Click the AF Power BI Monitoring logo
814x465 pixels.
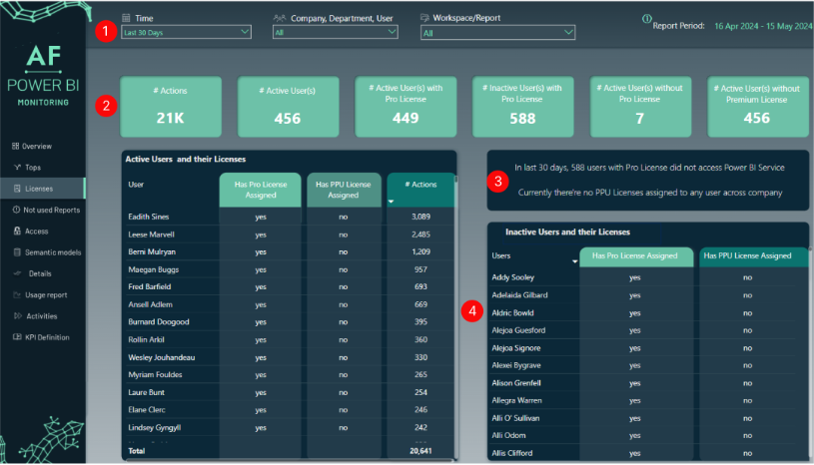tap(43, 75)
